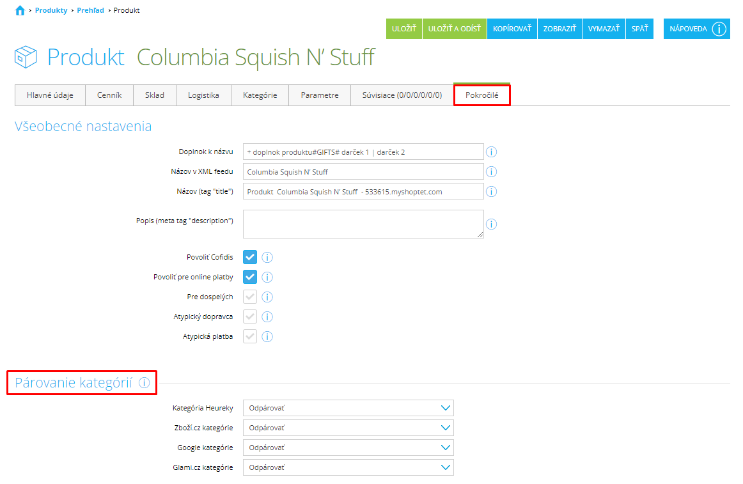
Task: Open the Google kategórie dropdown
Action: coord(348,448)
